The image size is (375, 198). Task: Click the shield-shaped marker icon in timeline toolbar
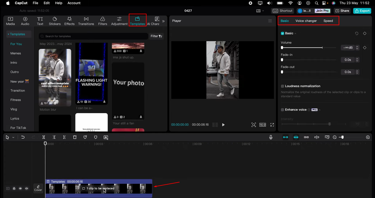tap(96, 137)
